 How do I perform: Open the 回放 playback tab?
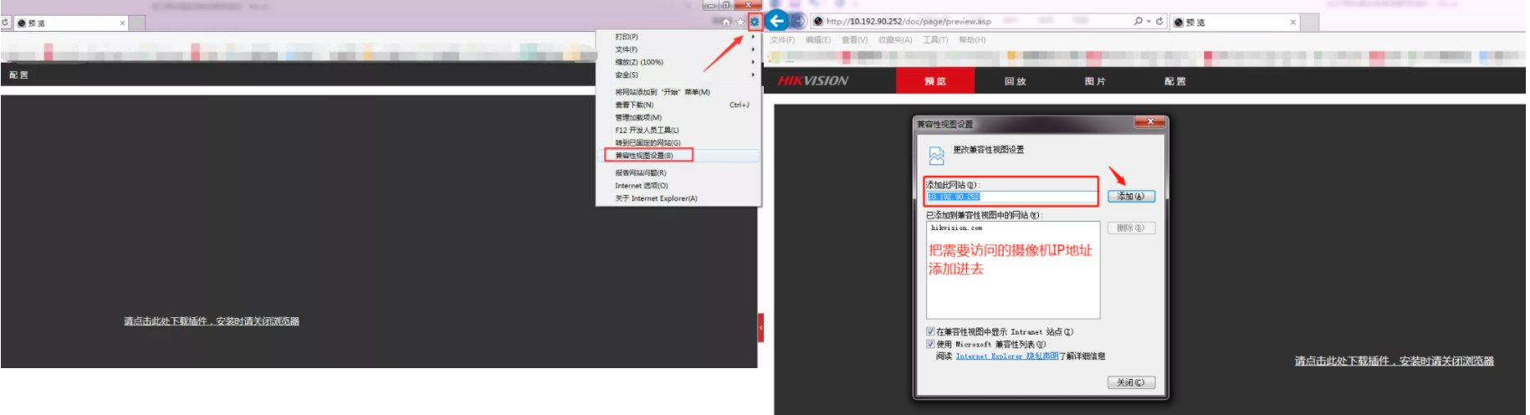[x=1015, y=81]
